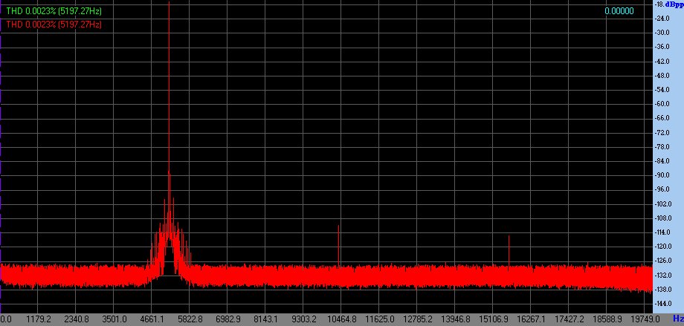Click the fundamental peak at 5197 Hz
Image resolution: width=684 pixels, height=326 pixels.
169,87
